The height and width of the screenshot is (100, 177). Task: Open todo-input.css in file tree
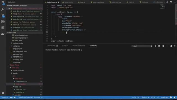click(22, 81)
